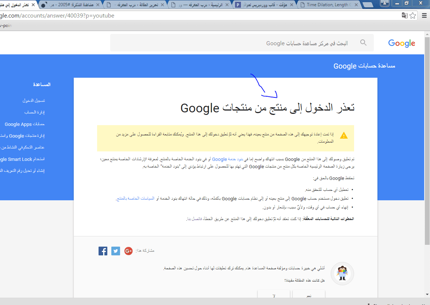Bookmark this page with the star icon
Viewport: 430px width, 305px height.
pyautogui.click(x=412, y=16)
